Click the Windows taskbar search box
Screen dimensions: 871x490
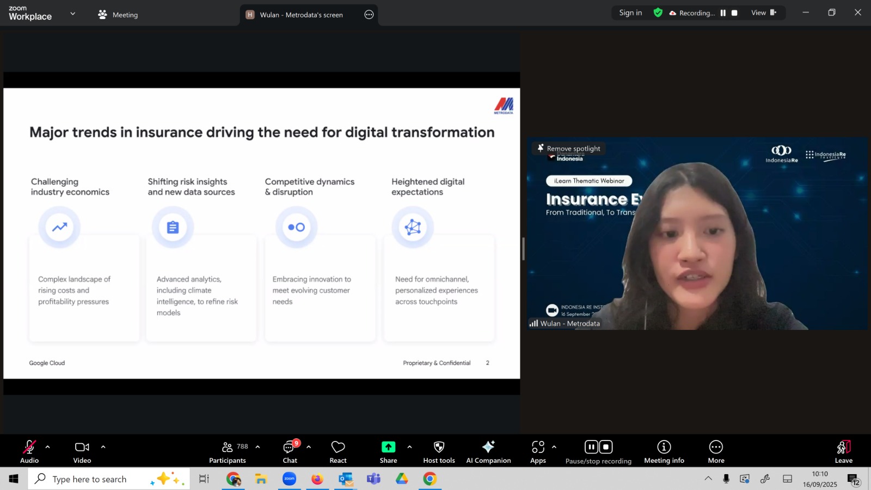click(90, 479)
